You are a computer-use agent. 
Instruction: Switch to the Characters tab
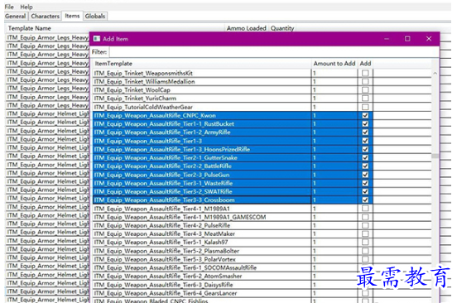[x=46, y=16]
